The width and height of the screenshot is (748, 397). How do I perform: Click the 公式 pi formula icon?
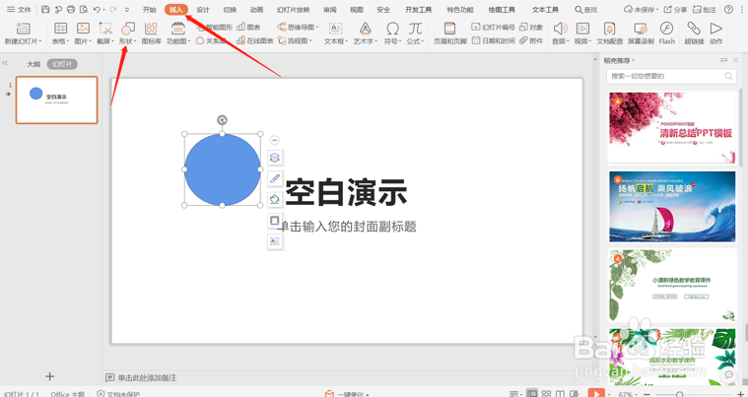tap(415, 29)
